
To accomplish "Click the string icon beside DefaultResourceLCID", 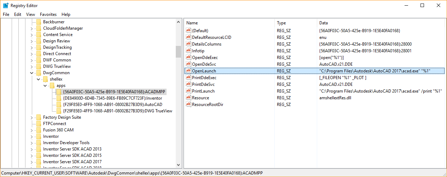I will coord(188,37).
